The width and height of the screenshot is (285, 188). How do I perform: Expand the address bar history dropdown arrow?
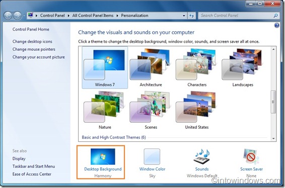click(x=184, y=16)
